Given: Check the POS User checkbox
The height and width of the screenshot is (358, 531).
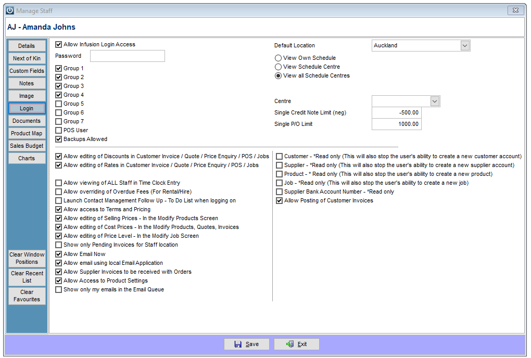Looking at the screenshot, I should click(x=59, y=130).
